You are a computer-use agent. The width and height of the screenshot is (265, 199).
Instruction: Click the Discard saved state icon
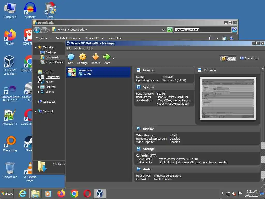(95, 57)
